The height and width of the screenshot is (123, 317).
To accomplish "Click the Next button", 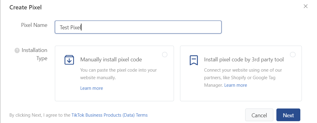I will (288, 115).
